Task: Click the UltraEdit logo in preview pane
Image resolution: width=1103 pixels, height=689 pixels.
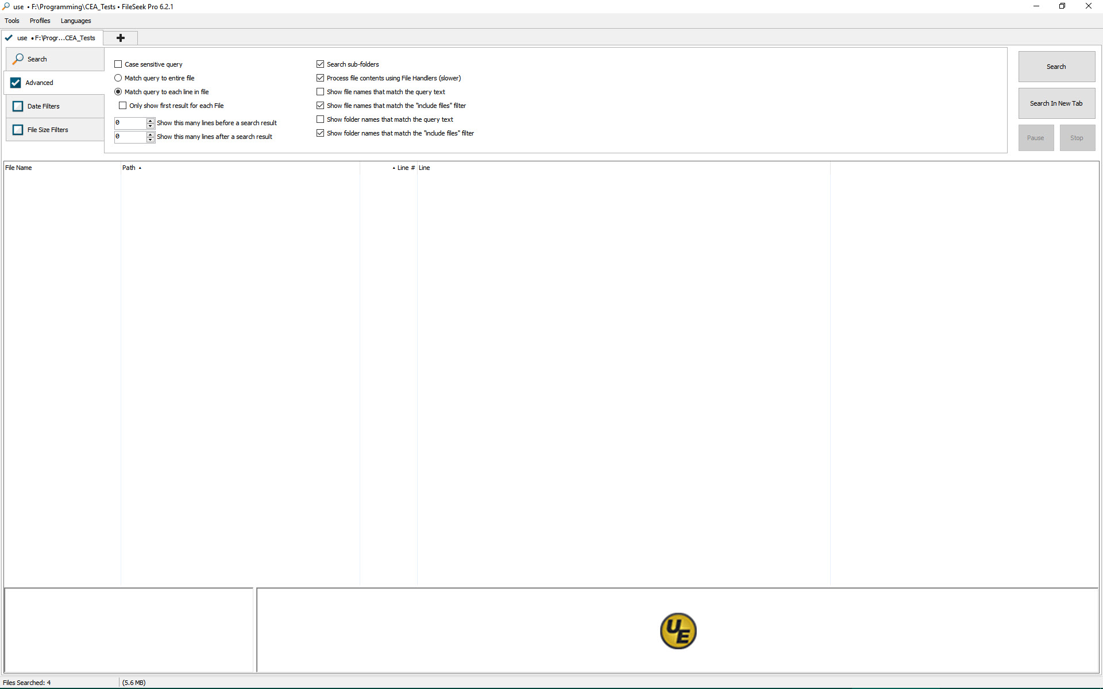Action: pyautogui.click(x=678, y=631)
